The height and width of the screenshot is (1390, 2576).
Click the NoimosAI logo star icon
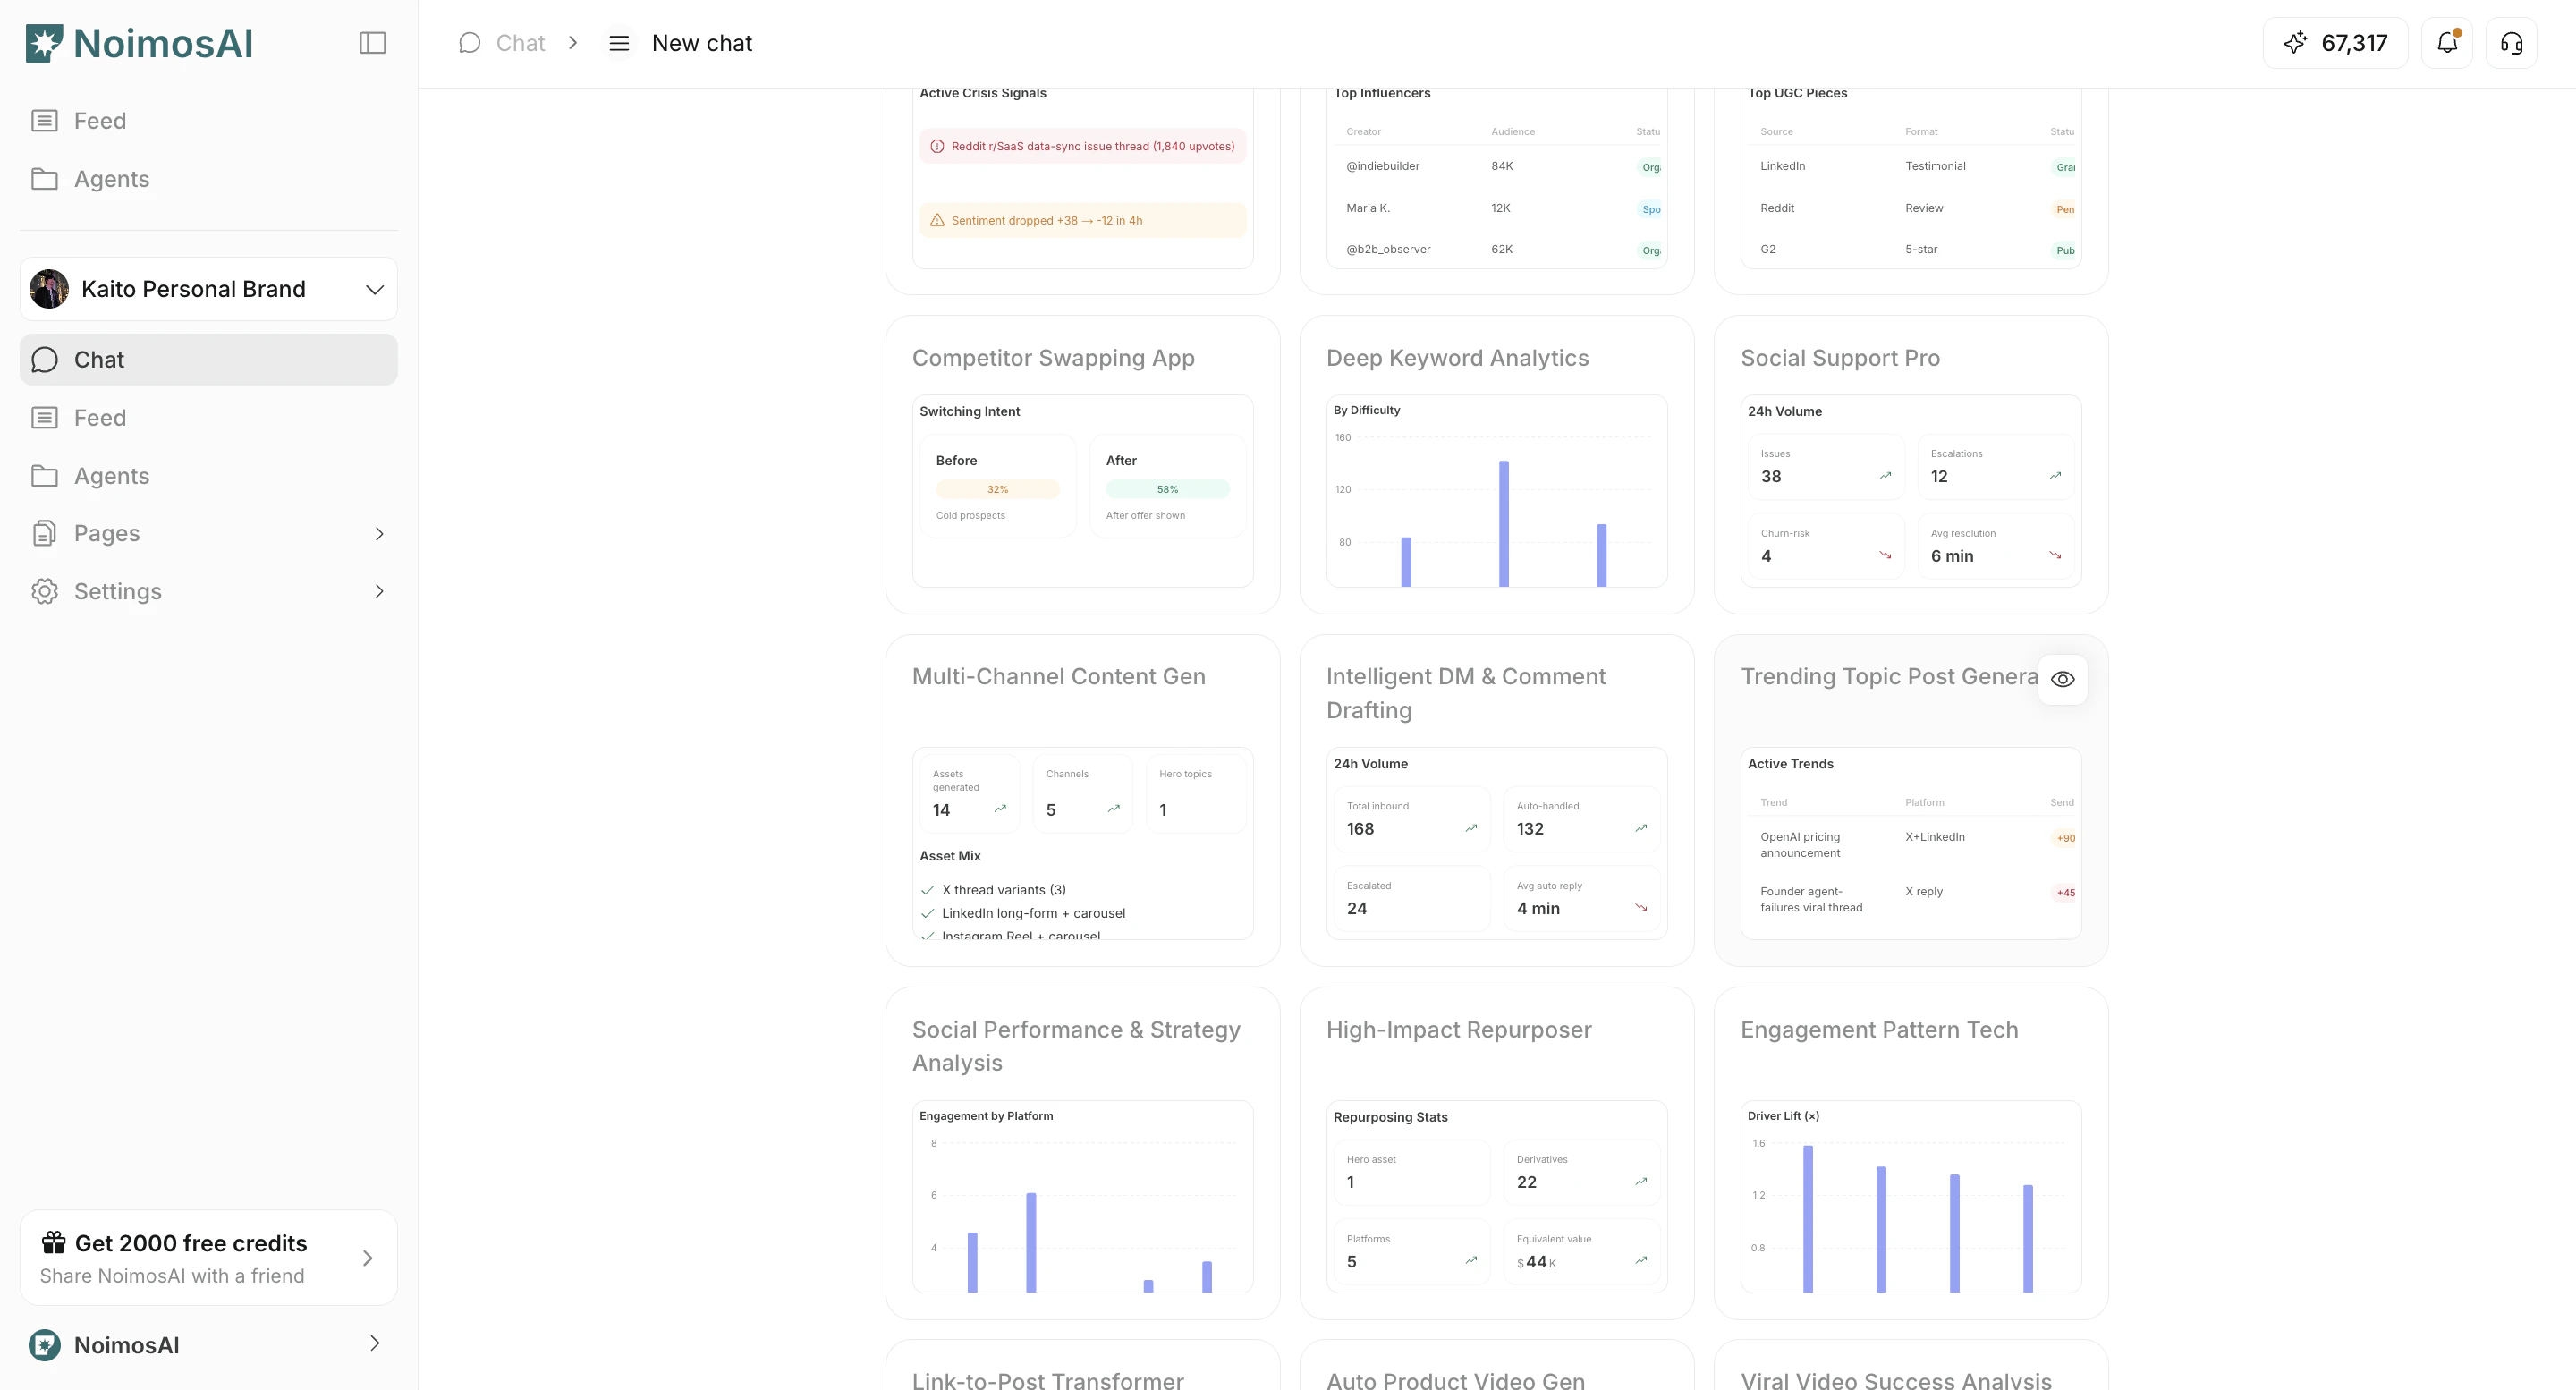(44, 43)
